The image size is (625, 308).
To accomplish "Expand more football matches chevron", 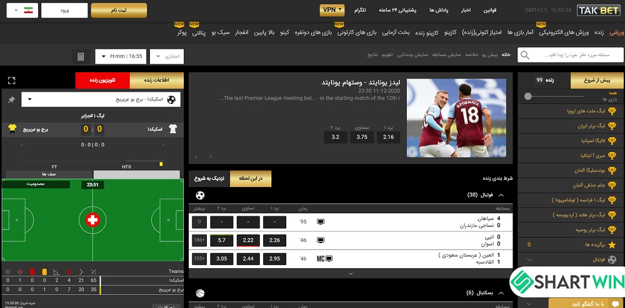I will (351, 274).
